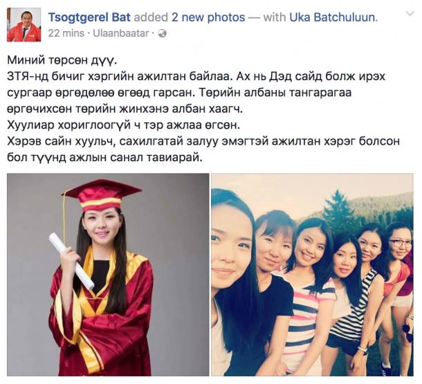Expand the post options chevron

coord(410,14)
